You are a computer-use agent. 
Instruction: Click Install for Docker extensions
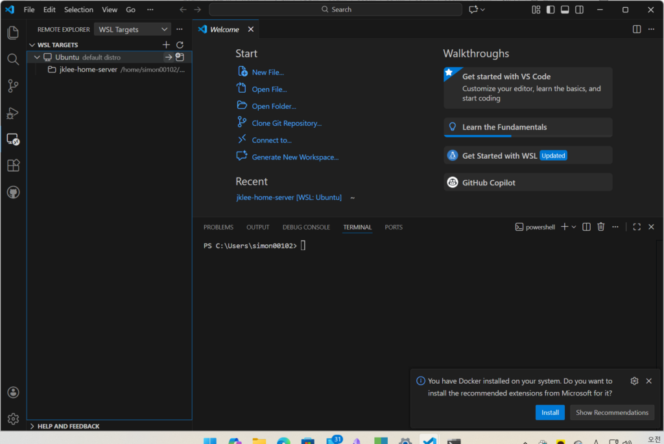550,412
